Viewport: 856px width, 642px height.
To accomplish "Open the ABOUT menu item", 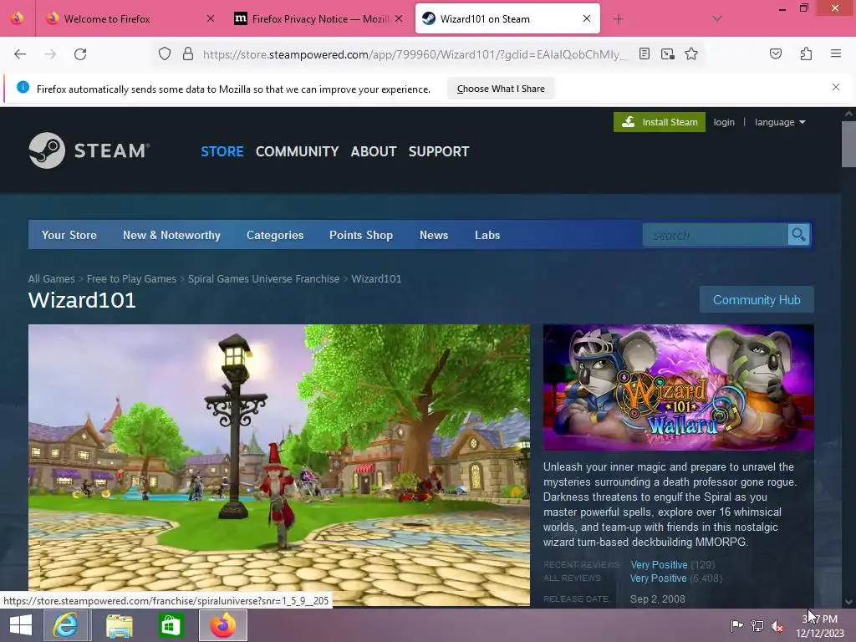I will coord(374,151).
